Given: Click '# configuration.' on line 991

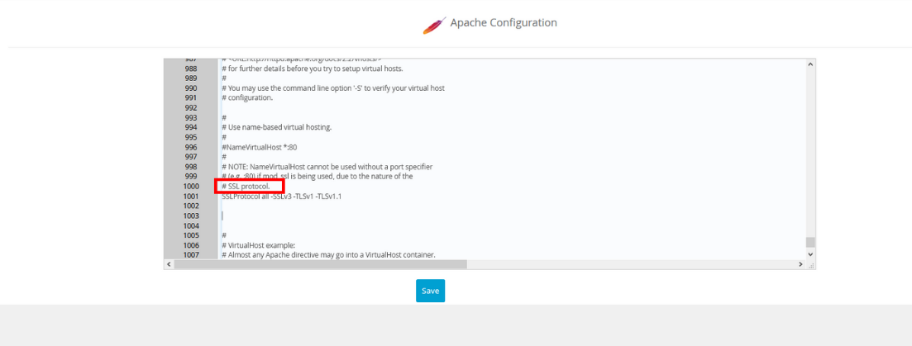Looking at the screenshot, I should pyautogui.click(x=247, y=97).
